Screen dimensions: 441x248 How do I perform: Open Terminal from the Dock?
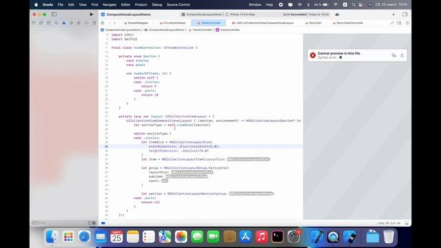coord(278,236)
